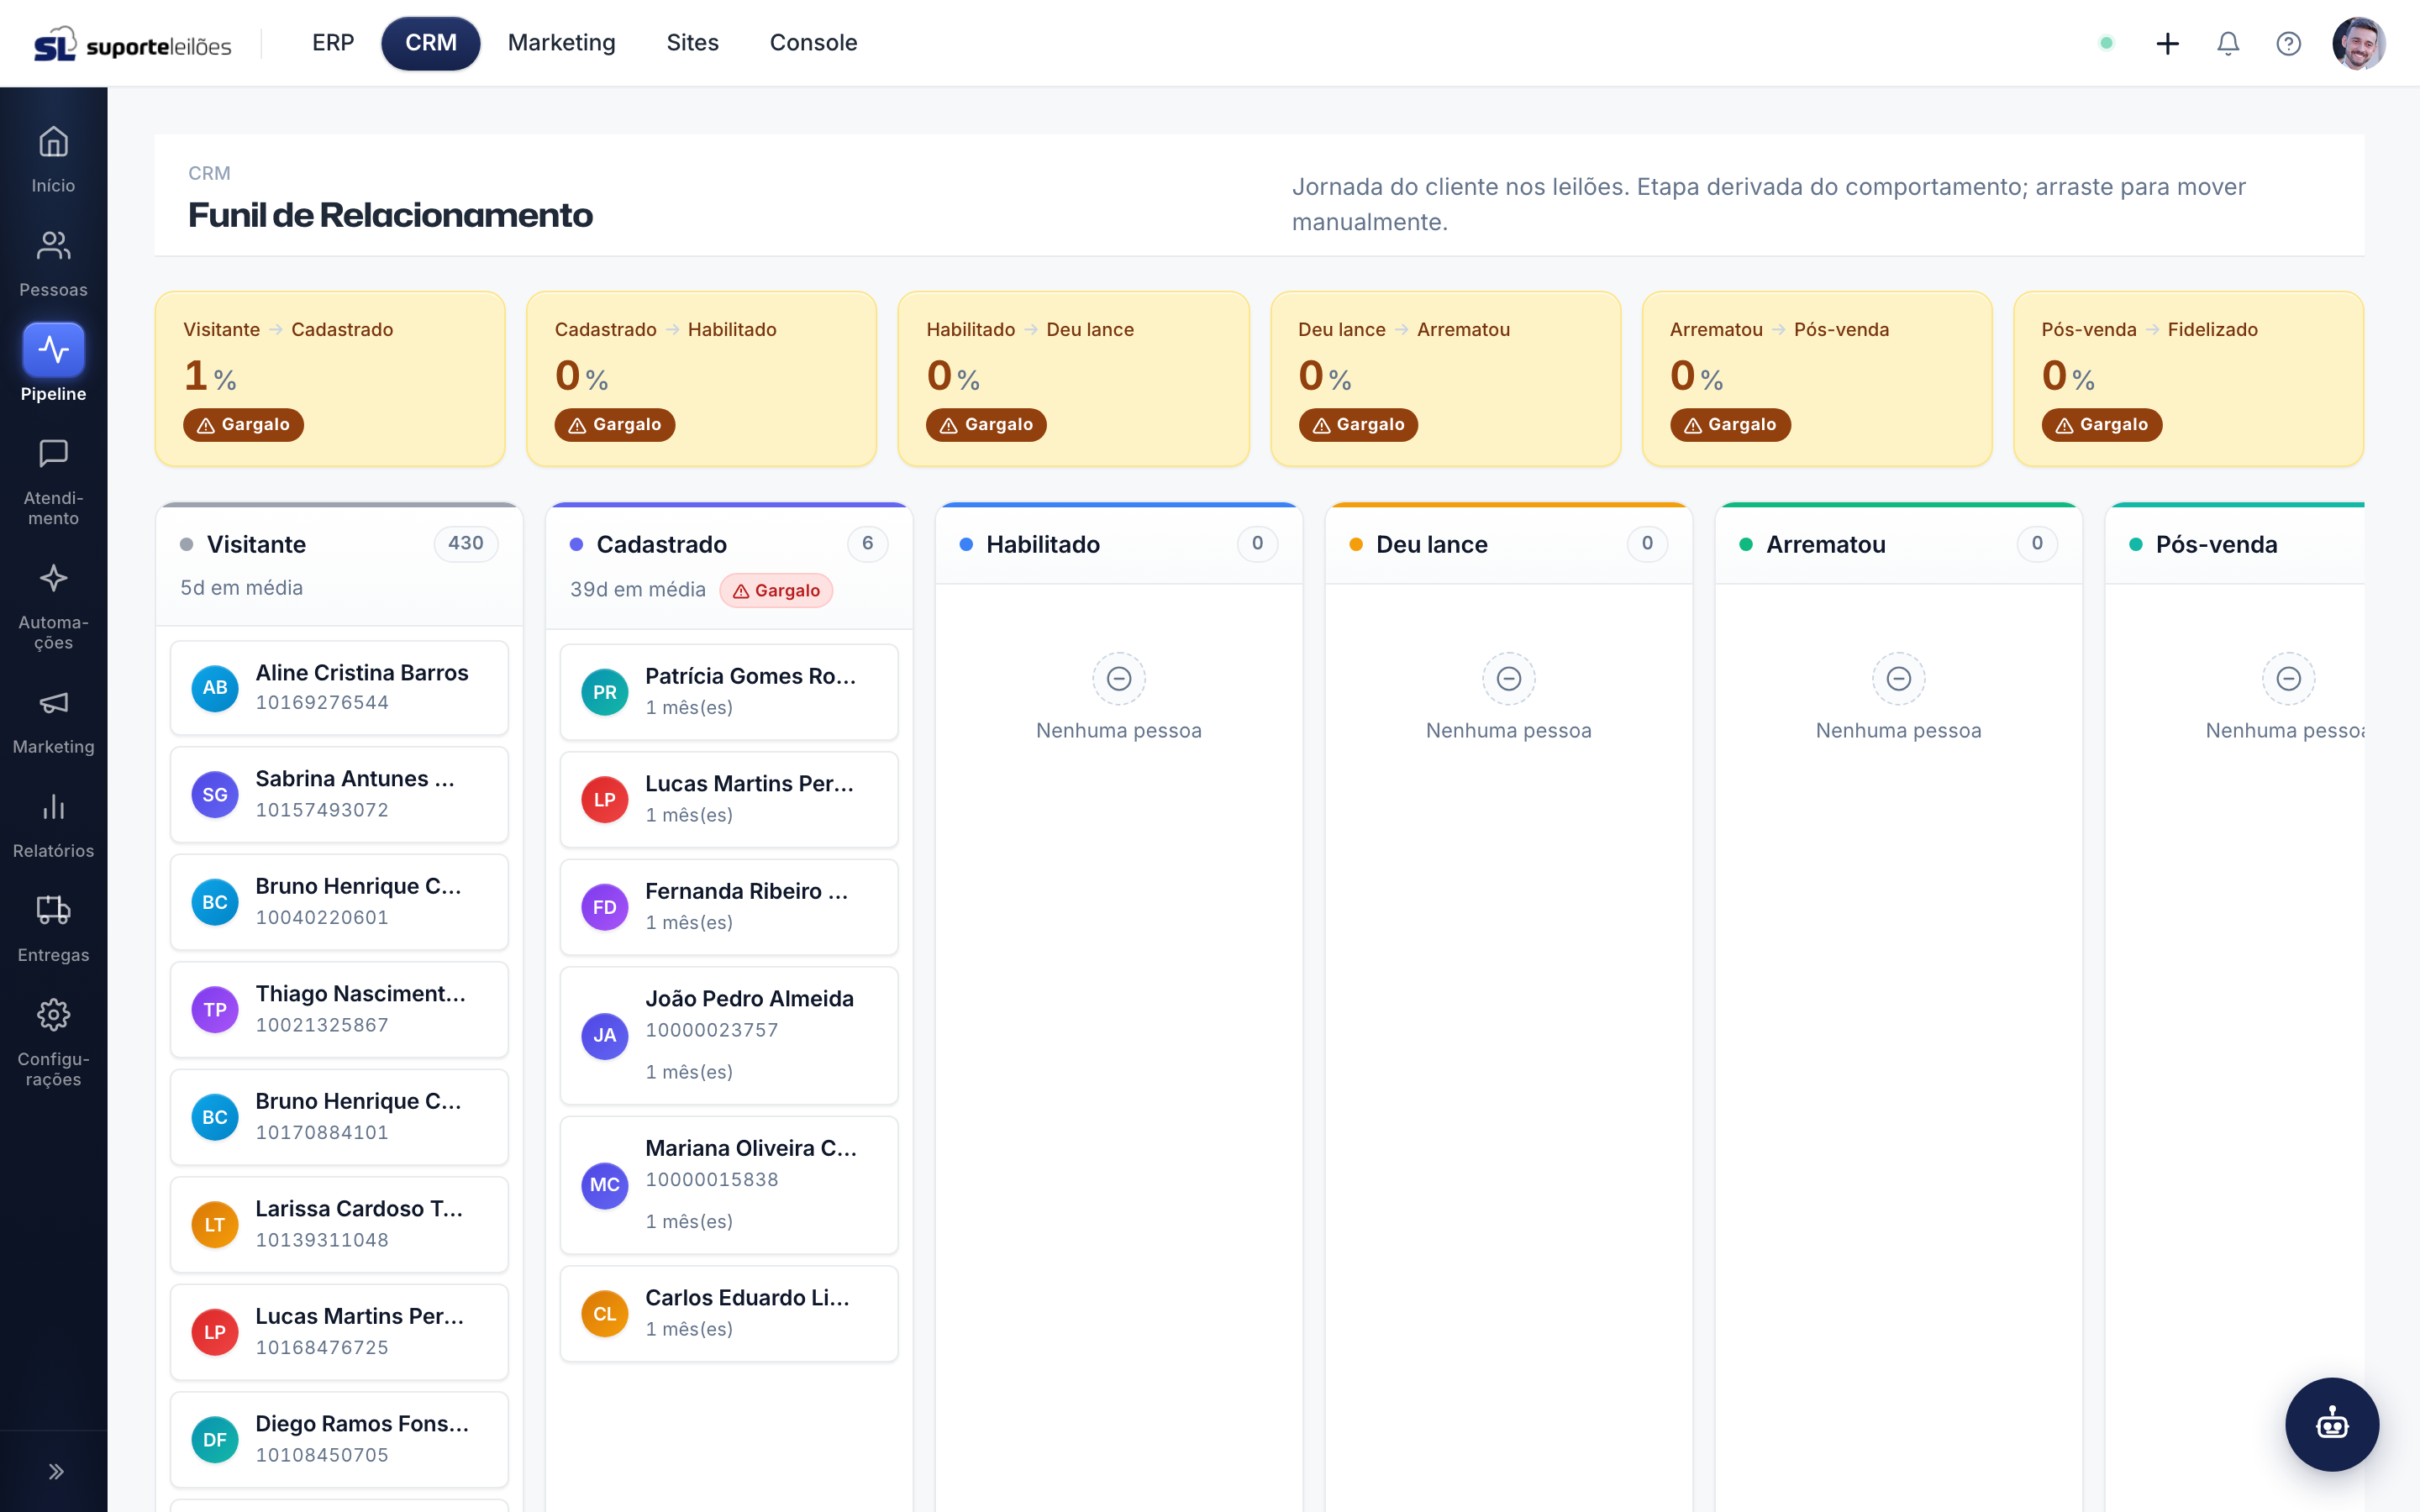Click the JA avatar for João Pedro
The width and height of the screenshot is (2420, 1512).
point(605,1036)
